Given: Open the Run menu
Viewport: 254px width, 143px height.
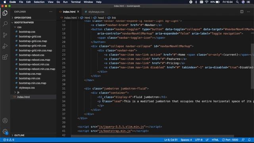Looking at the screenshot, I should tap(65, 2).
